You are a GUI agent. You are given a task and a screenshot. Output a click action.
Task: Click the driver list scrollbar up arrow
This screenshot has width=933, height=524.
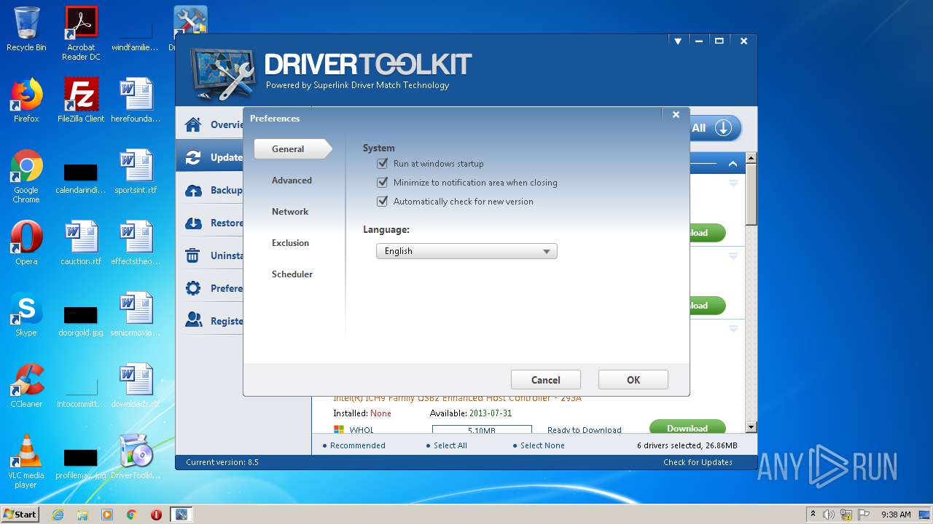[752, 158]
